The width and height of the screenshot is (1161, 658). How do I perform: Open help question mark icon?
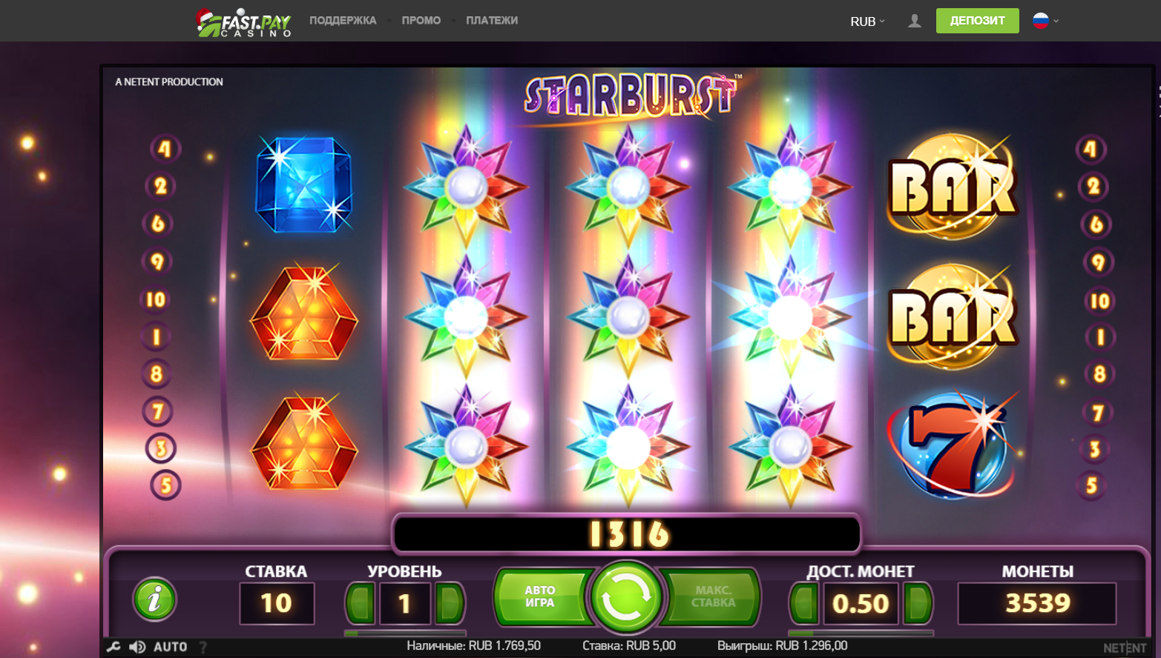tap(203, 647)
